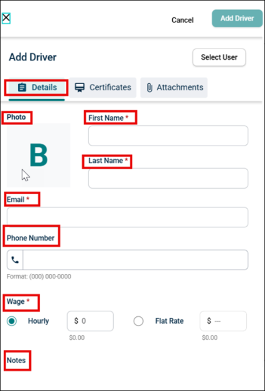
Task: Focus the Last Name input field
Action: [x=168, y=178]
